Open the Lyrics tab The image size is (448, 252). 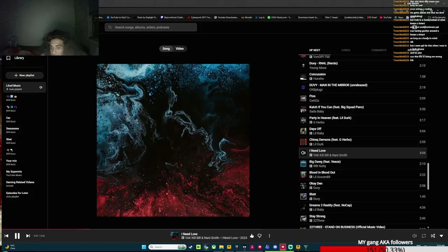(x=346, y=50)
